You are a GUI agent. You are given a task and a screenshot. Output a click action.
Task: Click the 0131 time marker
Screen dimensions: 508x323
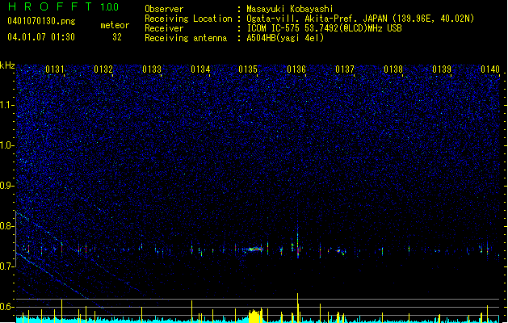coord(55,69)
